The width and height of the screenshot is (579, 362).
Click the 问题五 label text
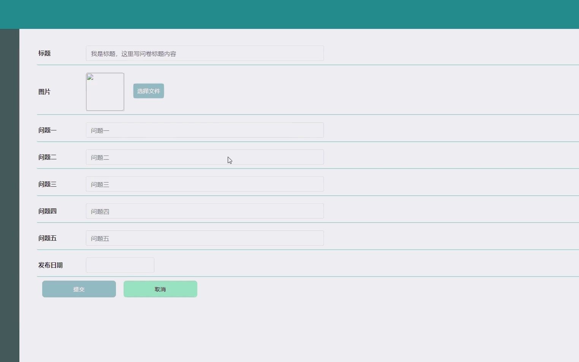click(48, 238)
